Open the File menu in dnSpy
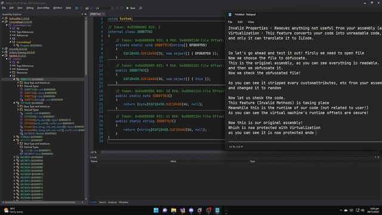This screenshot has height=215, width=382. pyautogui.click(x=4, y=8)
